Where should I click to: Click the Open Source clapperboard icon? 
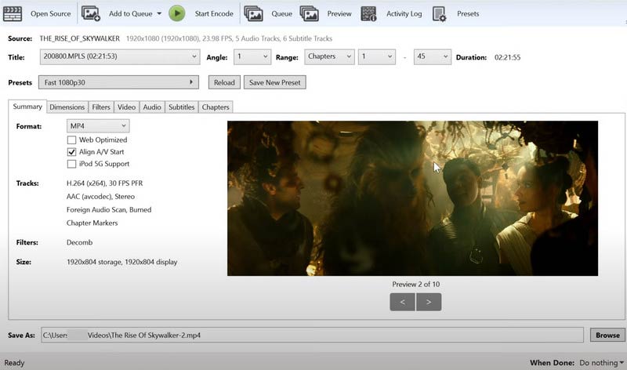click(x=13, y=13)
